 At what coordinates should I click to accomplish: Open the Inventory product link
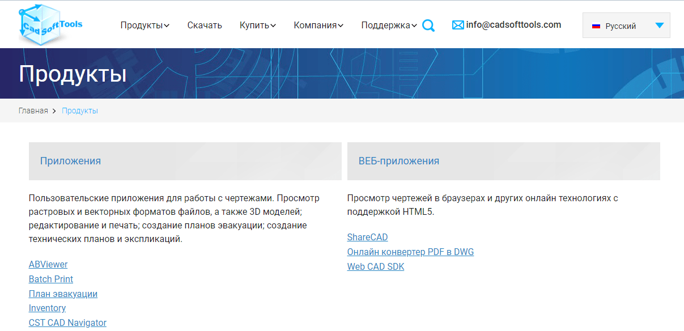point(47,308)
